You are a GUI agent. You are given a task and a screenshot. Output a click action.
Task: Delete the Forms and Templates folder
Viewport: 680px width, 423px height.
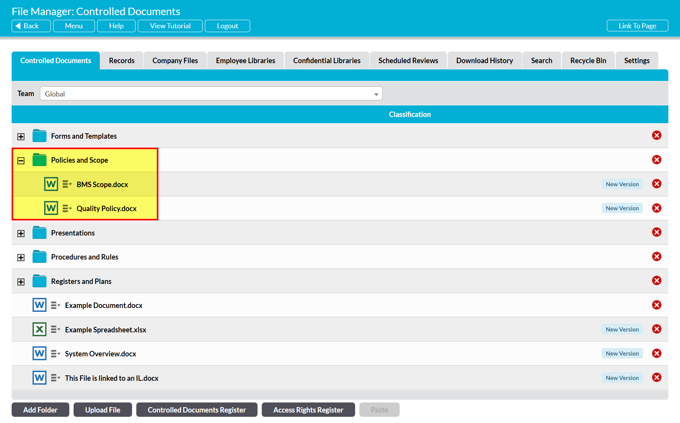(x=656, y=136)
